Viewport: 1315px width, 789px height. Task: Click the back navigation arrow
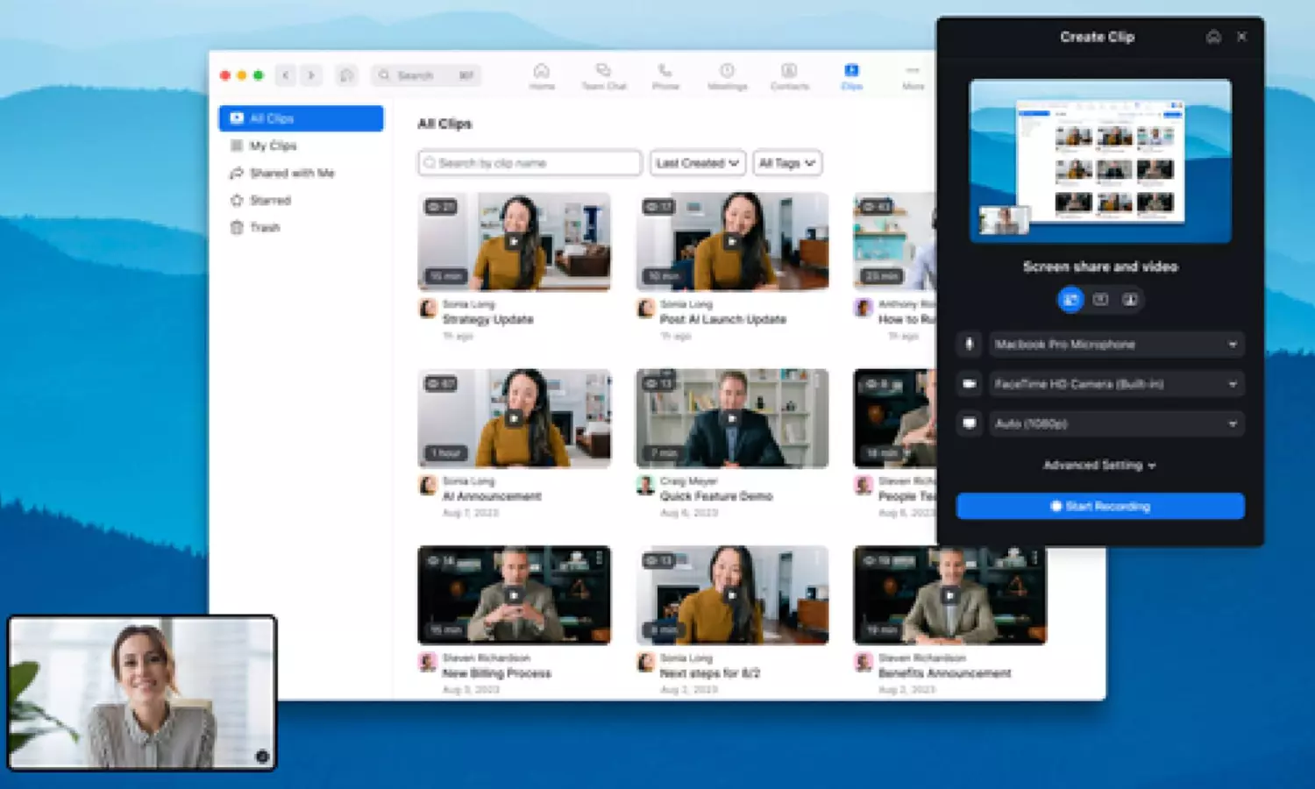[286, 75]
